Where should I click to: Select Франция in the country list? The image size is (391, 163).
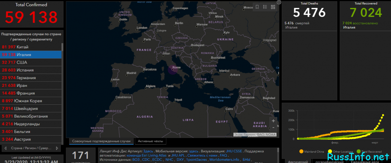click(31, 93)
